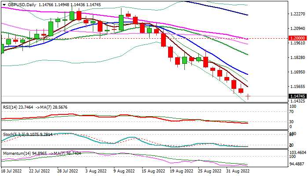Viewport: 308px width, 176px height.
Task: Click the 1.14325 price axis label
Action: coord(298,101)
